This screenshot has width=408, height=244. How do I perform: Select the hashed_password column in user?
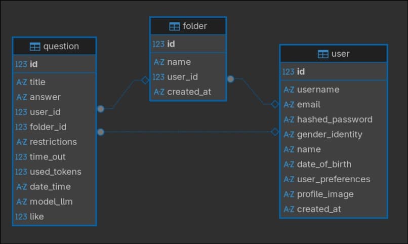[334, 119]
